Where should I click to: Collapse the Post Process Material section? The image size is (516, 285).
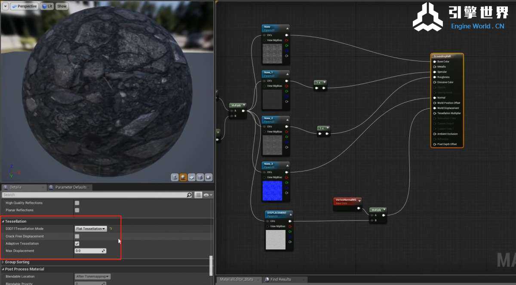pos(3,269)
